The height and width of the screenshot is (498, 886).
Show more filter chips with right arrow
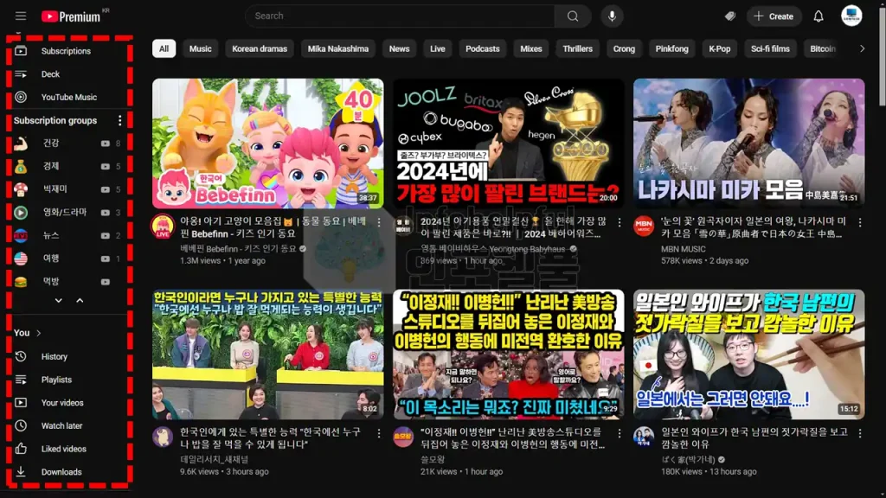(862, 48)
